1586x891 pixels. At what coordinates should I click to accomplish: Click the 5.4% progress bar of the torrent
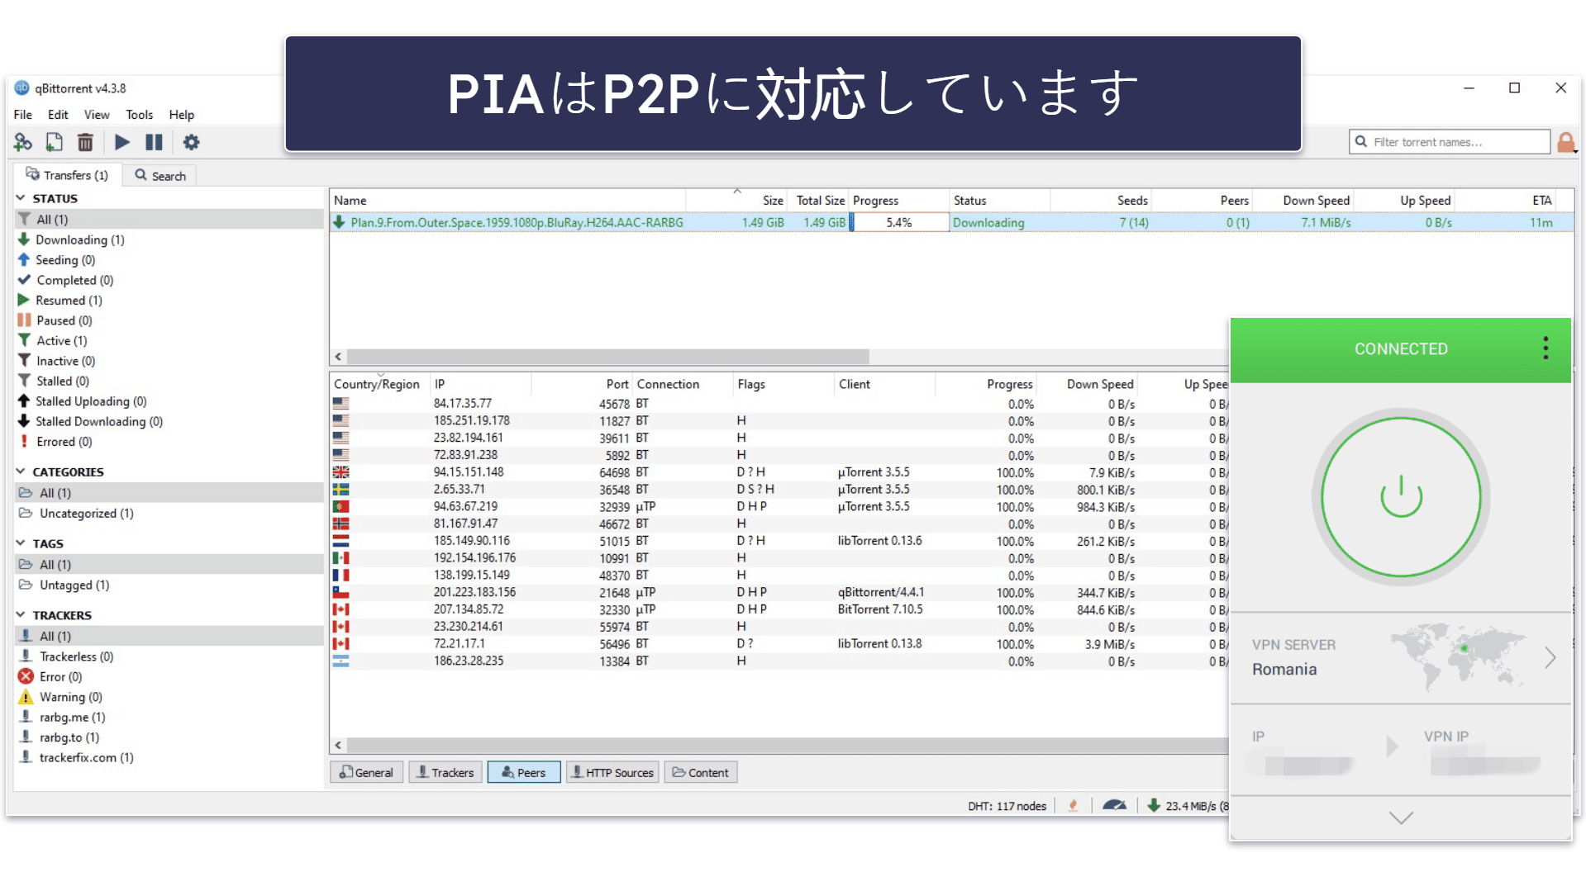click(x=899, y=222)
